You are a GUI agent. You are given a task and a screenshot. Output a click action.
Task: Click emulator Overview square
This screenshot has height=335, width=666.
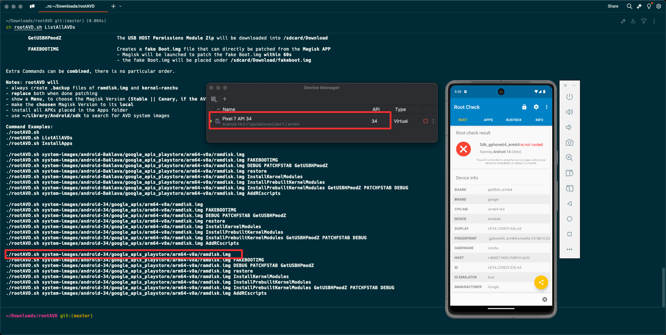[x=569, y=234]
